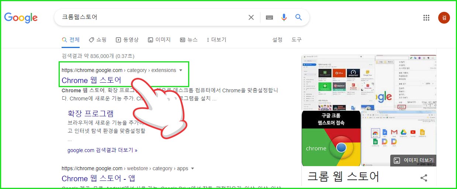
Task: Expand the 더보기 menu
Action: (217, 39)
